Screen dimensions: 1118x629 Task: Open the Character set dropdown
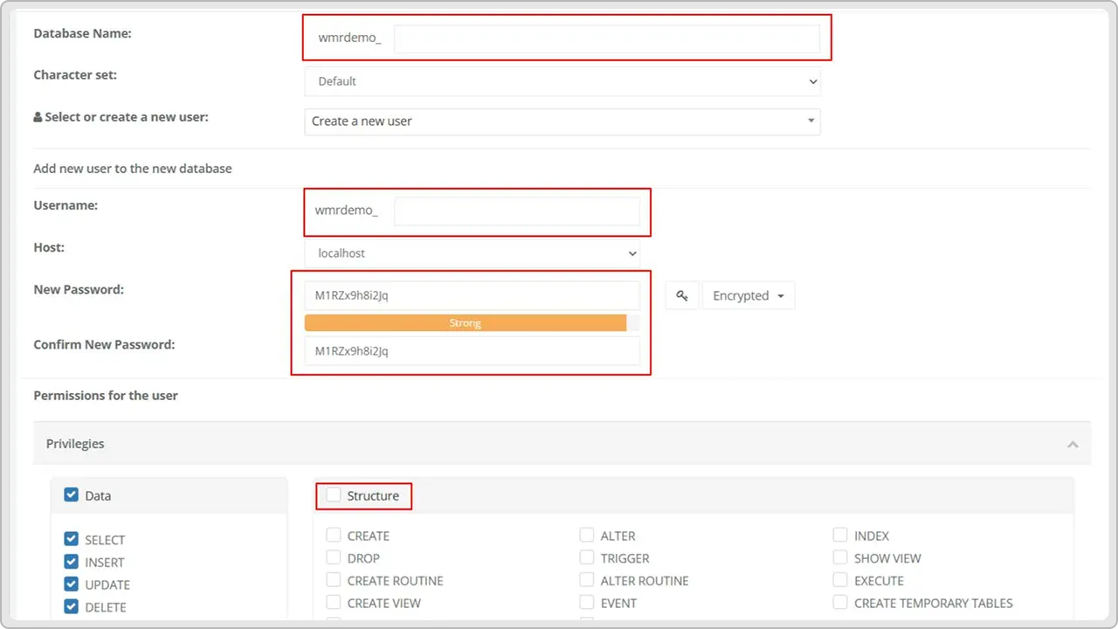tap(562, 81)
